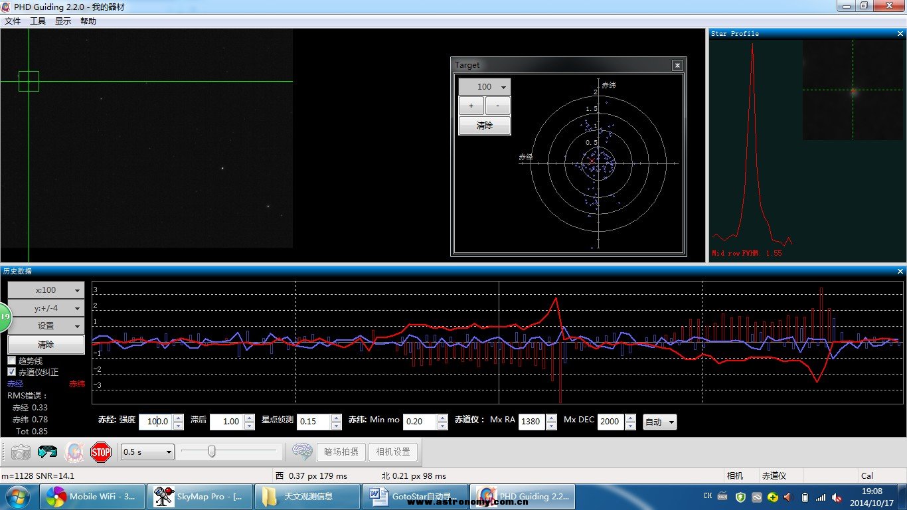Open the 显示 menu

pos(63,21)
